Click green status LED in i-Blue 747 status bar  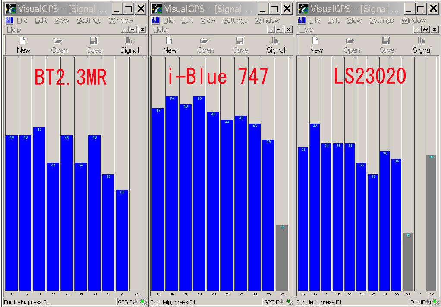point(288,301)
